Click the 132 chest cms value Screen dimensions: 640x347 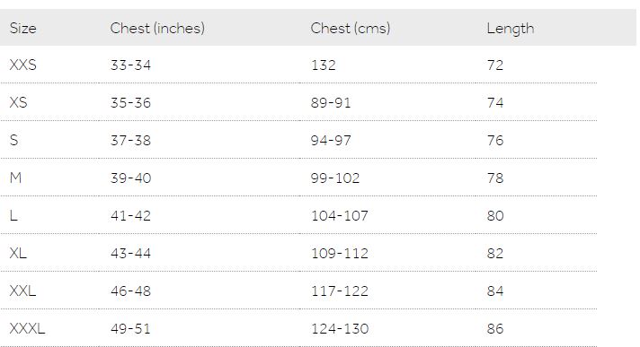324,65
